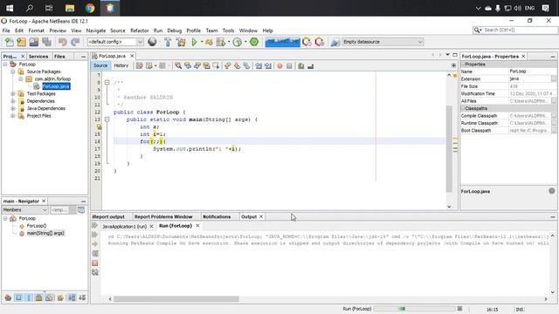Click the Windows Start button
Screen dimensions: 559x314
tap(10, 8)
